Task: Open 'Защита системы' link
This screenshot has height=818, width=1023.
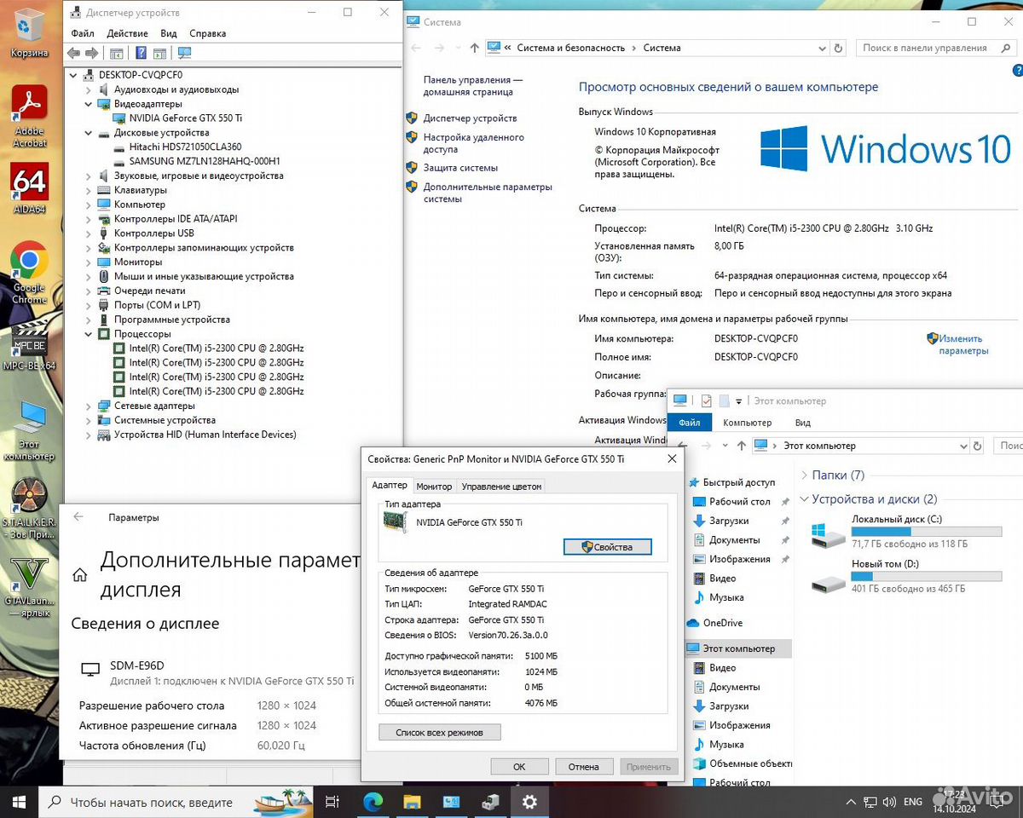Action: click(460, 168)
